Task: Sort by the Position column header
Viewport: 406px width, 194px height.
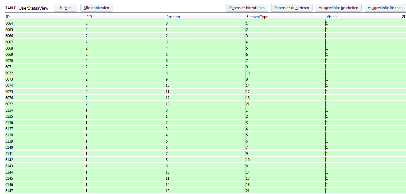Action: (x=205, y=17)
